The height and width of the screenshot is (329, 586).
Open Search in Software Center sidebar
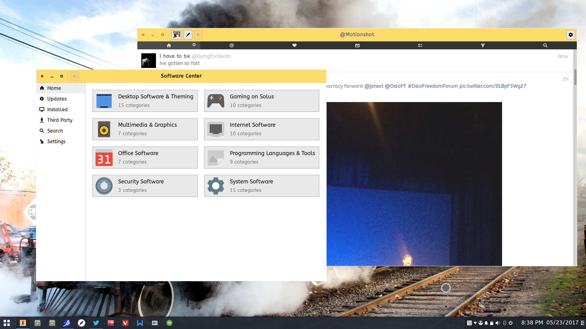55,131
